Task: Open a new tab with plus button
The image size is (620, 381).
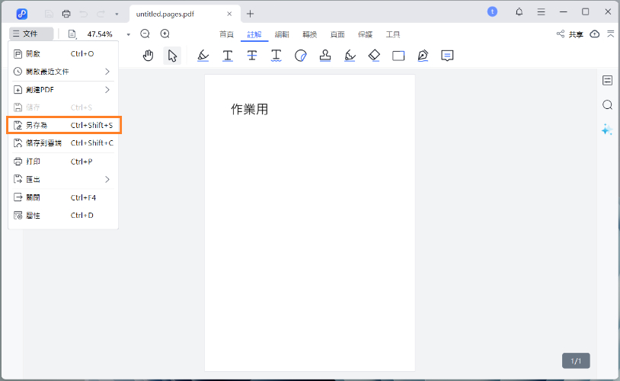Action: (x=251, y=14)
